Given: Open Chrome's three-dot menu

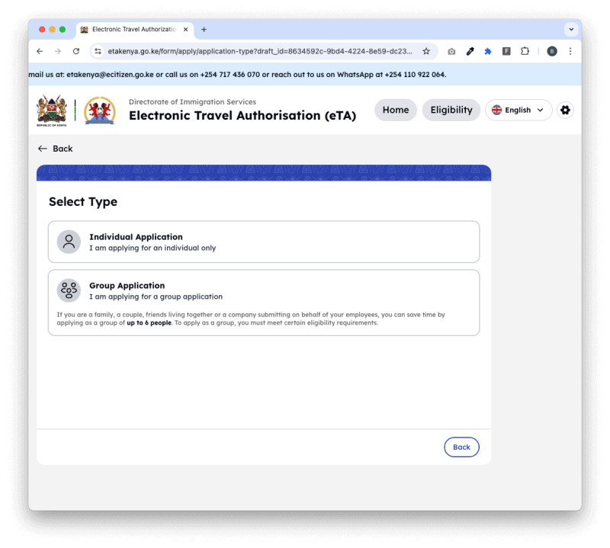Looking at the screenshot, I should pos(570,51).
